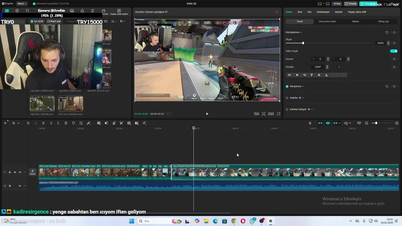Viewport: 402px width, 226px height.
Task: Expand the Kaliteyi iyileştir options
Action: click(x=312, y=110)
